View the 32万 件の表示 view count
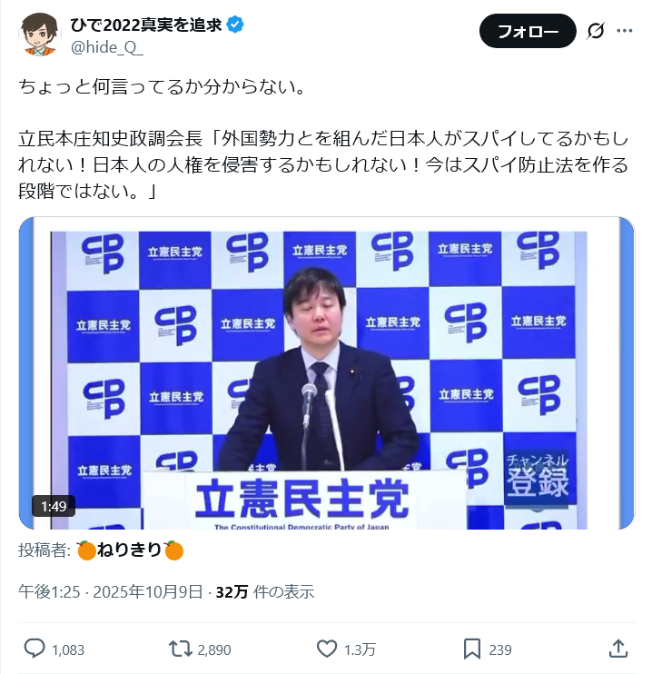 [x=265, y=592]
